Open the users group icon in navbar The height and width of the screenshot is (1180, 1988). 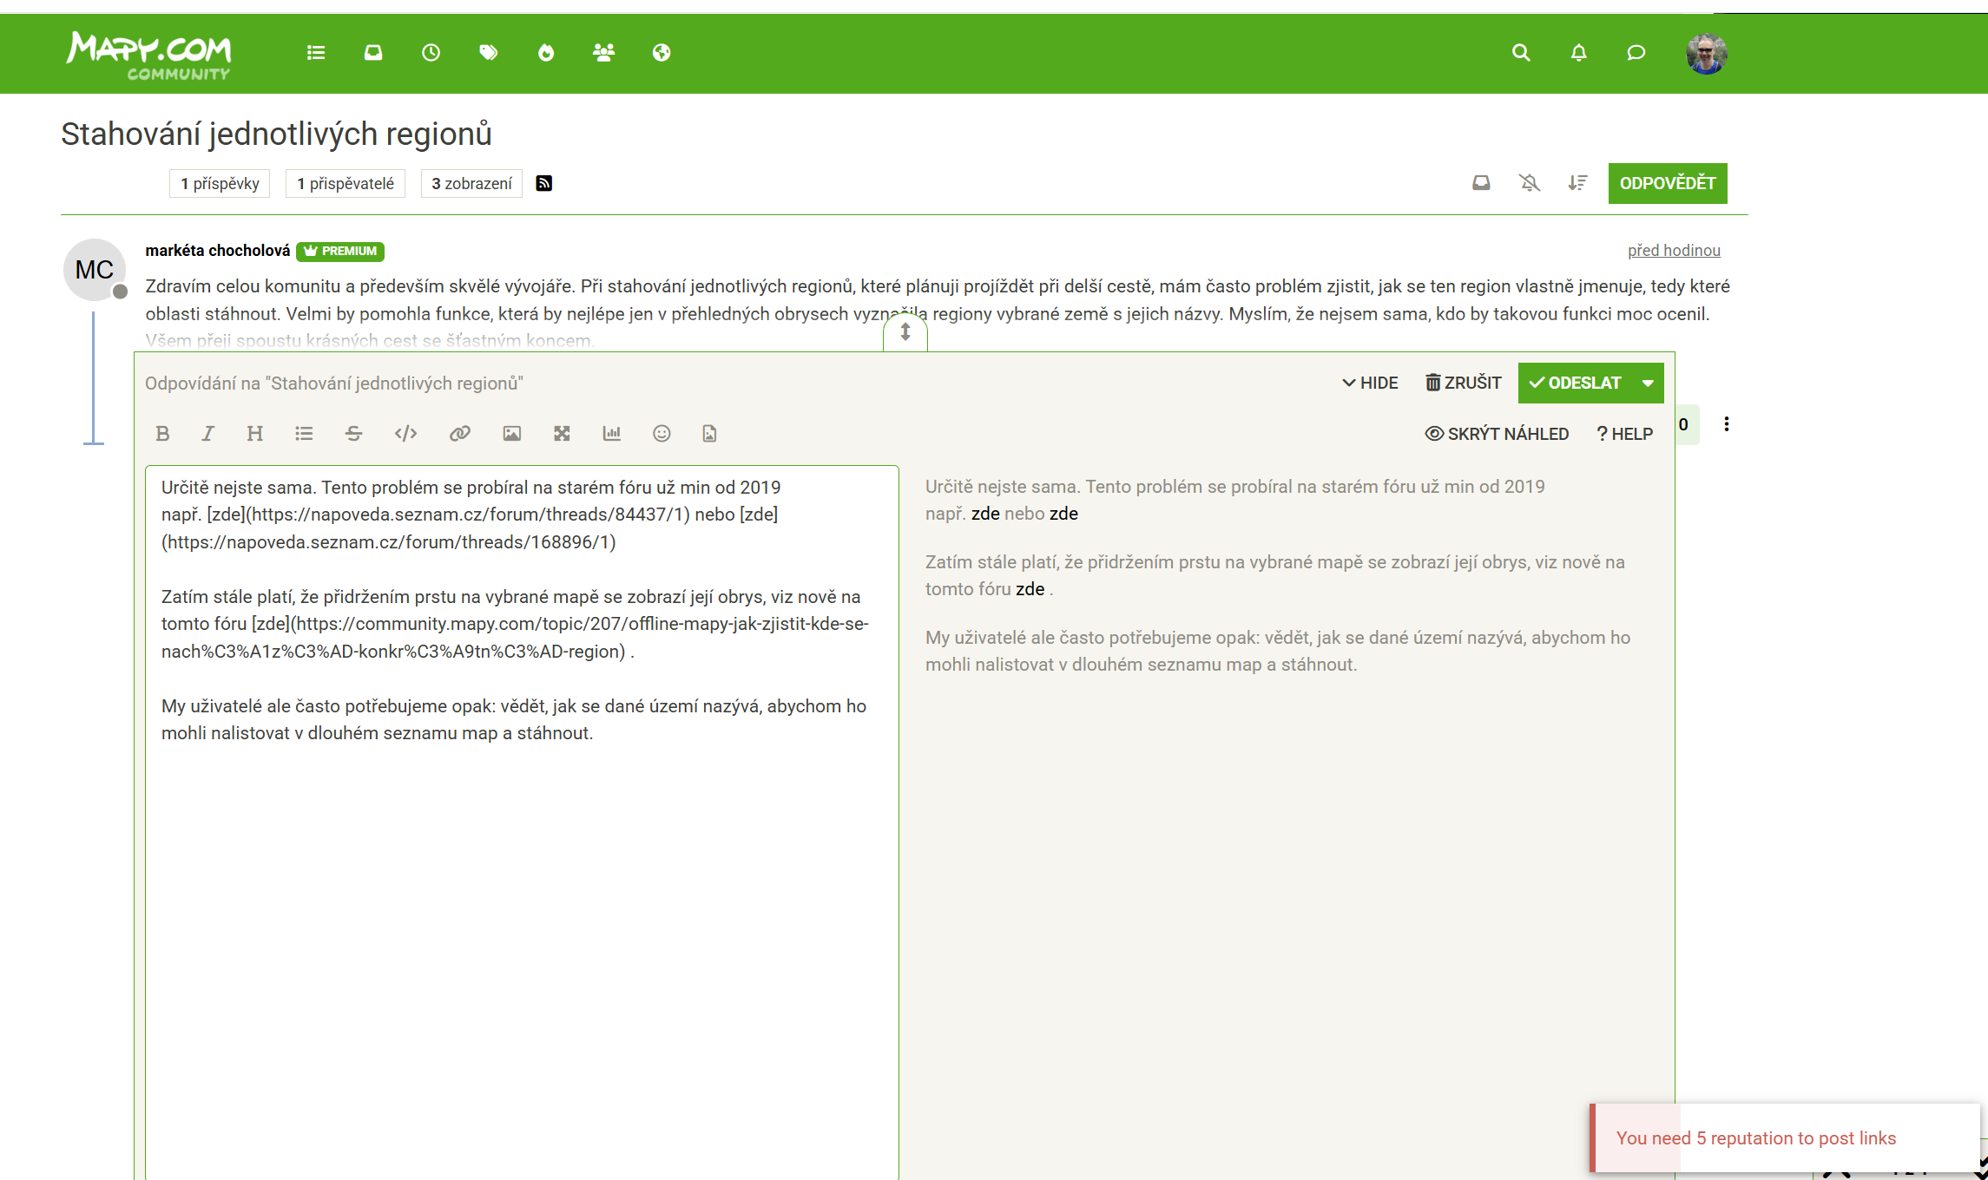click(x=604, y=53)
